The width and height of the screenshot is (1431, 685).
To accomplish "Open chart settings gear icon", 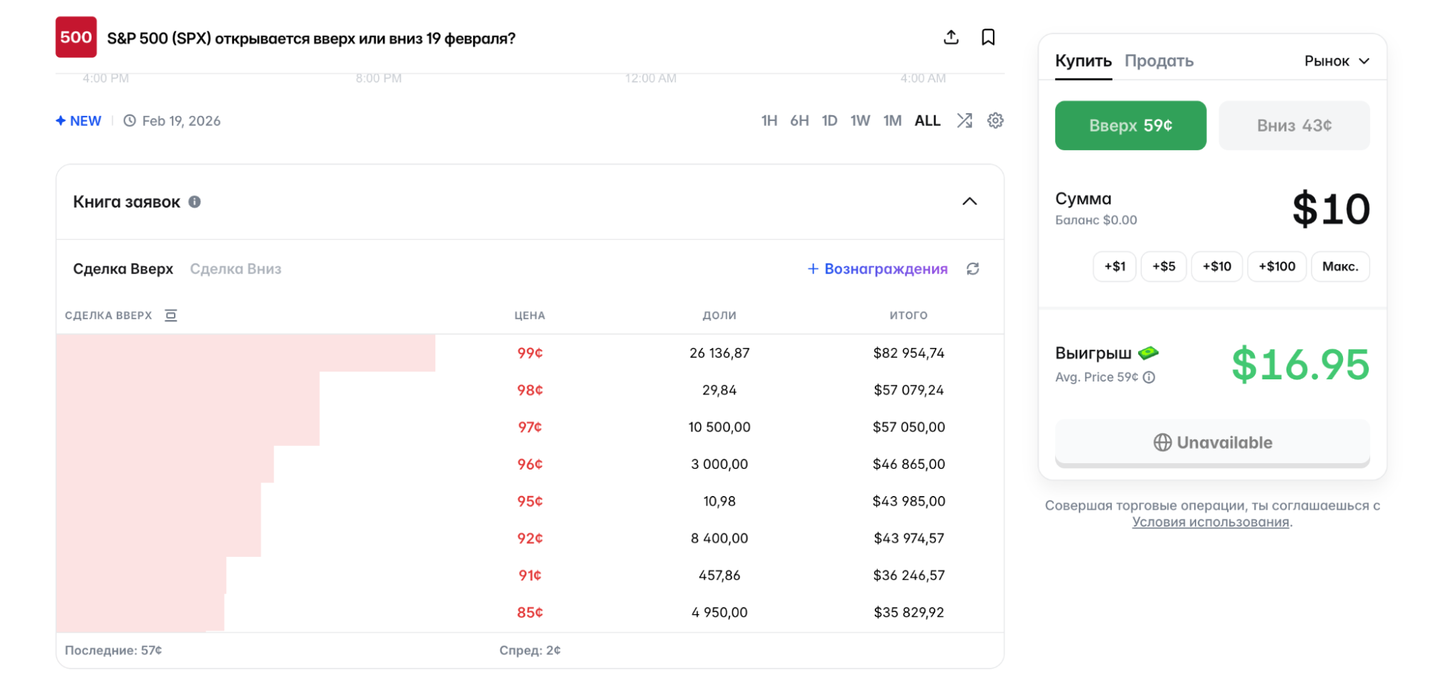I will [995, 120].
